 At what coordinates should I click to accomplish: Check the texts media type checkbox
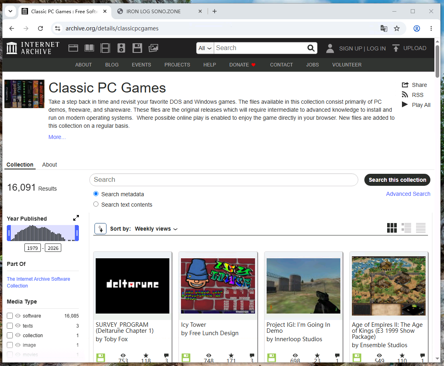10,326
